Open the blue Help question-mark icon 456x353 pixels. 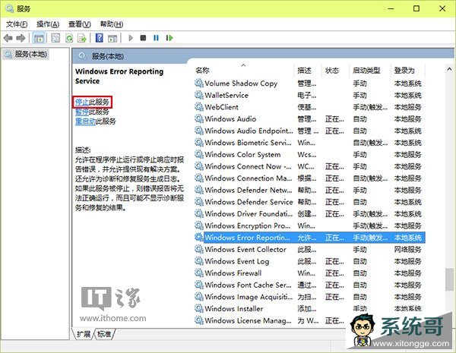pyautogui.click(x=99, y=38)
